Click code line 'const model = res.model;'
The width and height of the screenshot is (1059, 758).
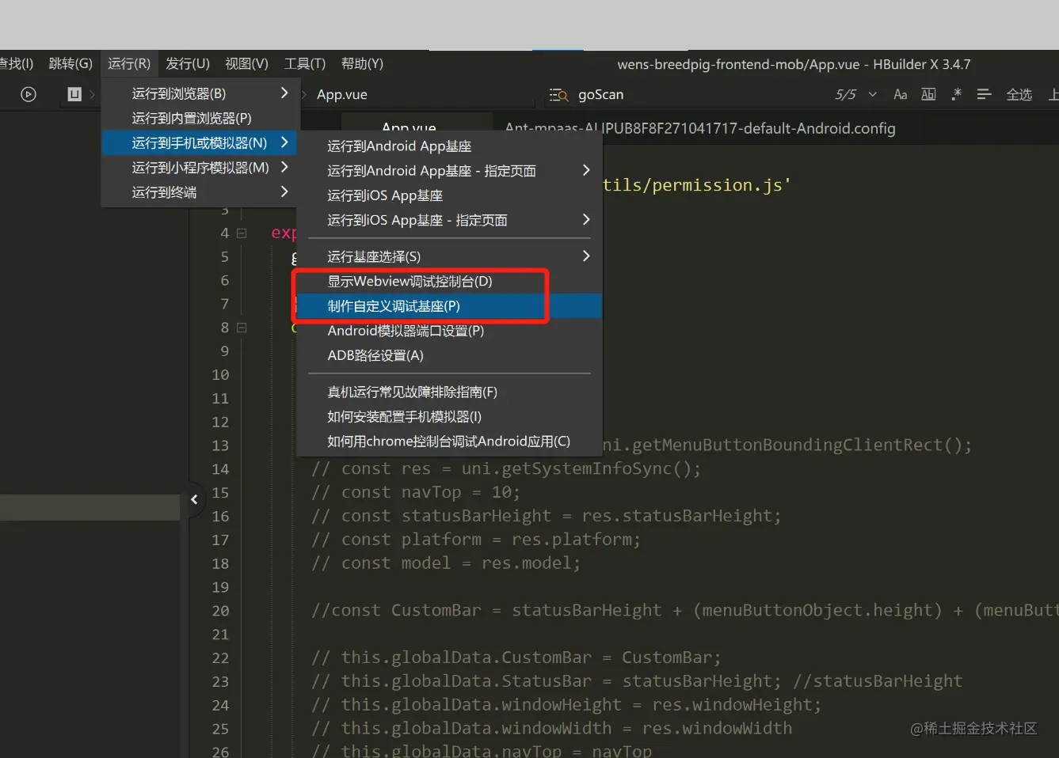(x=446, y=563)
